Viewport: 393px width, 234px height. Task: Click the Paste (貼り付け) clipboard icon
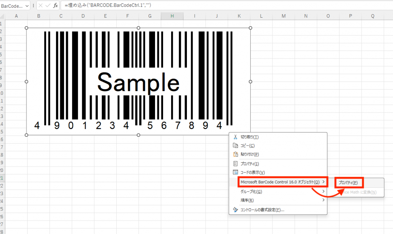236,154
